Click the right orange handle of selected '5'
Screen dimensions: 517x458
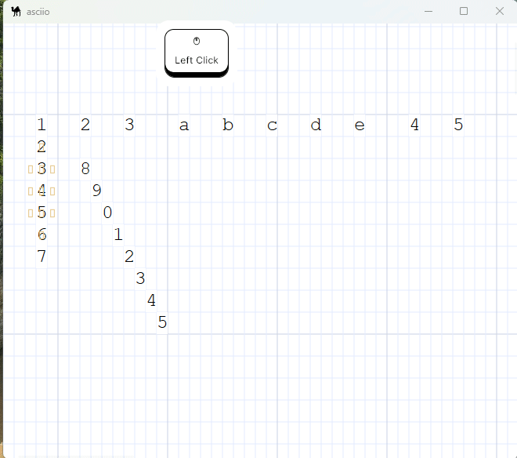[x=52, y=213]
